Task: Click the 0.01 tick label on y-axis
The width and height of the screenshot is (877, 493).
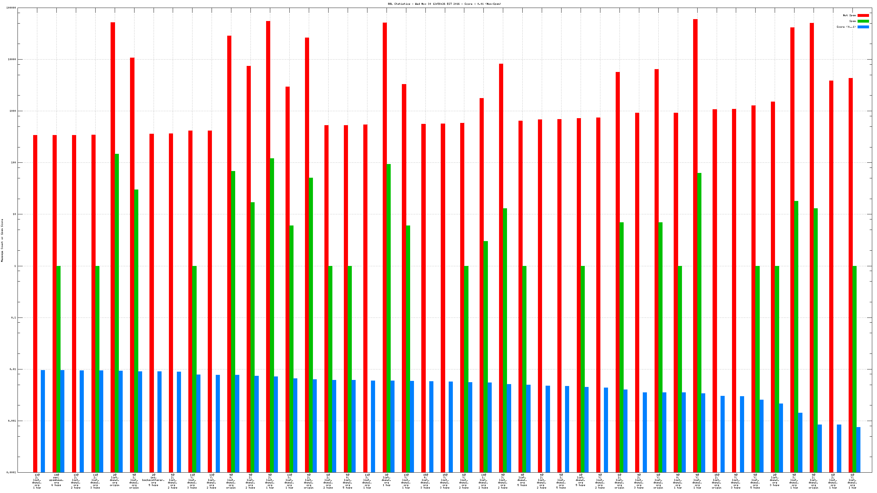Action: click(13, 369)
